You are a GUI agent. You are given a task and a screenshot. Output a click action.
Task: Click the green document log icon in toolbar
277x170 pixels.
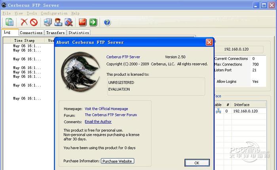coord(9,22)
